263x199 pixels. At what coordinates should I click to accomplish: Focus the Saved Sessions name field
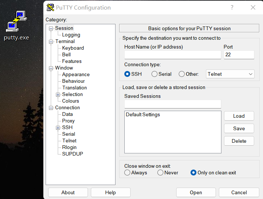point(173,104)
